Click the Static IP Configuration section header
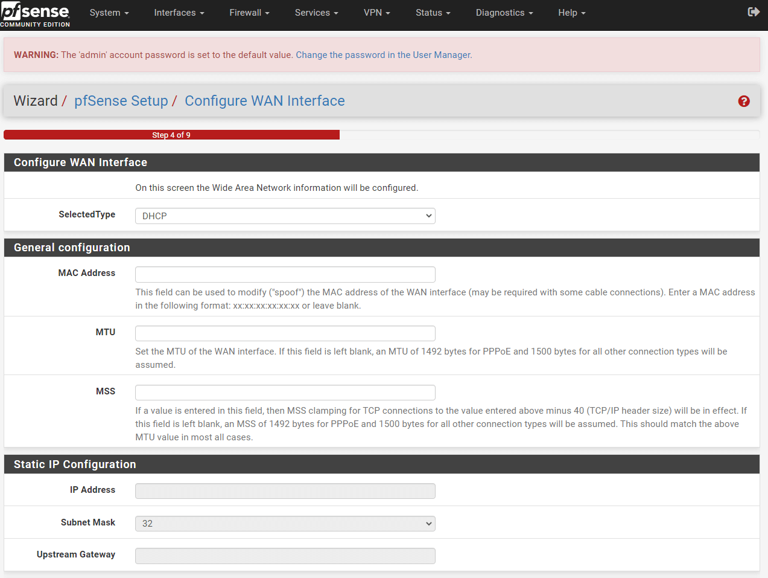768x578 pixels. [x=381, y=464]
